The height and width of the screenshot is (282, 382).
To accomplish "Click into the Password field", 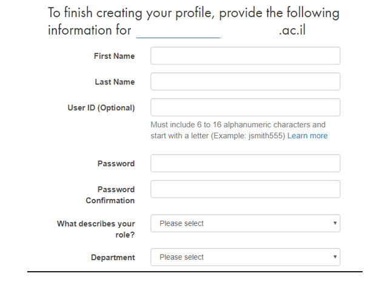I will click(x=245, y=163).
